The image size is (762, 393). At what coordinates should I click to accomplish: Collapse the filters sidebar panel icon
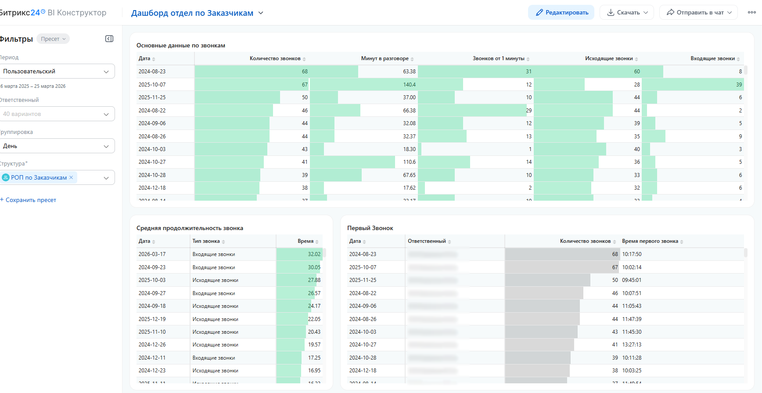coord(109,39)
